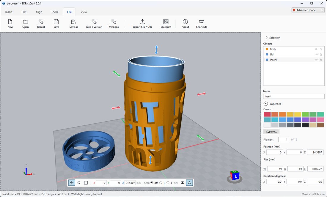Image resolution: width=327 pixels, height=197 pixels.
Task: Click the Size W field
Action: [x=275, y=169]
